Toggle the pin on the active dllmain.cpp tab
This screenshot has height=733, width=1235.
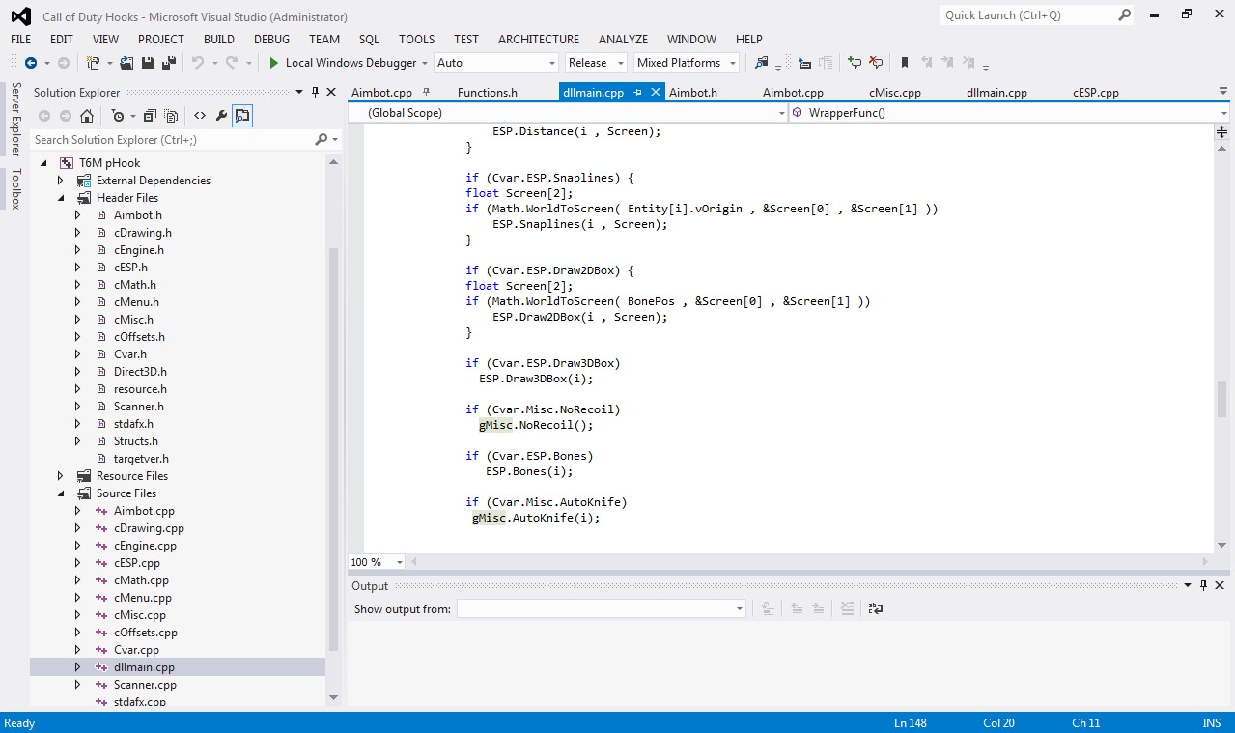pos(637,93)
